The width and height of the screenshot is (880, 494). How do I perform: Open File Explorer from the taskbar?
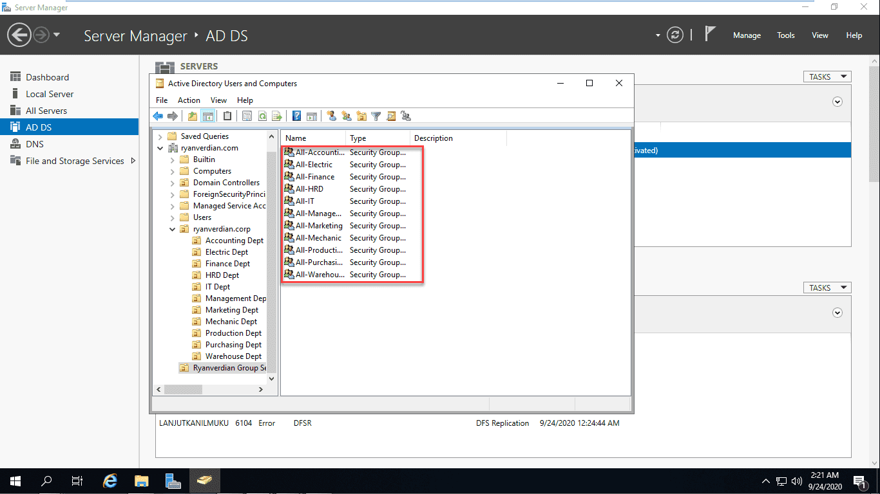tap(142, 480)
